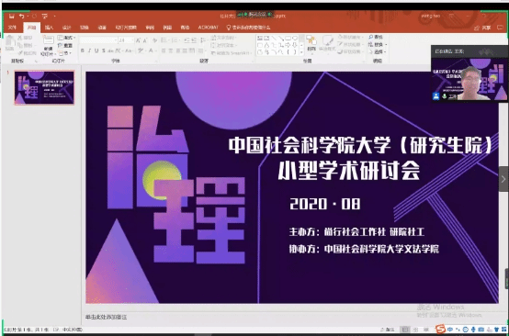The width and height of the screenshot is (509, 336).
Task: Click the Save icon in quick access toolbar
Action: coord(12,16)
